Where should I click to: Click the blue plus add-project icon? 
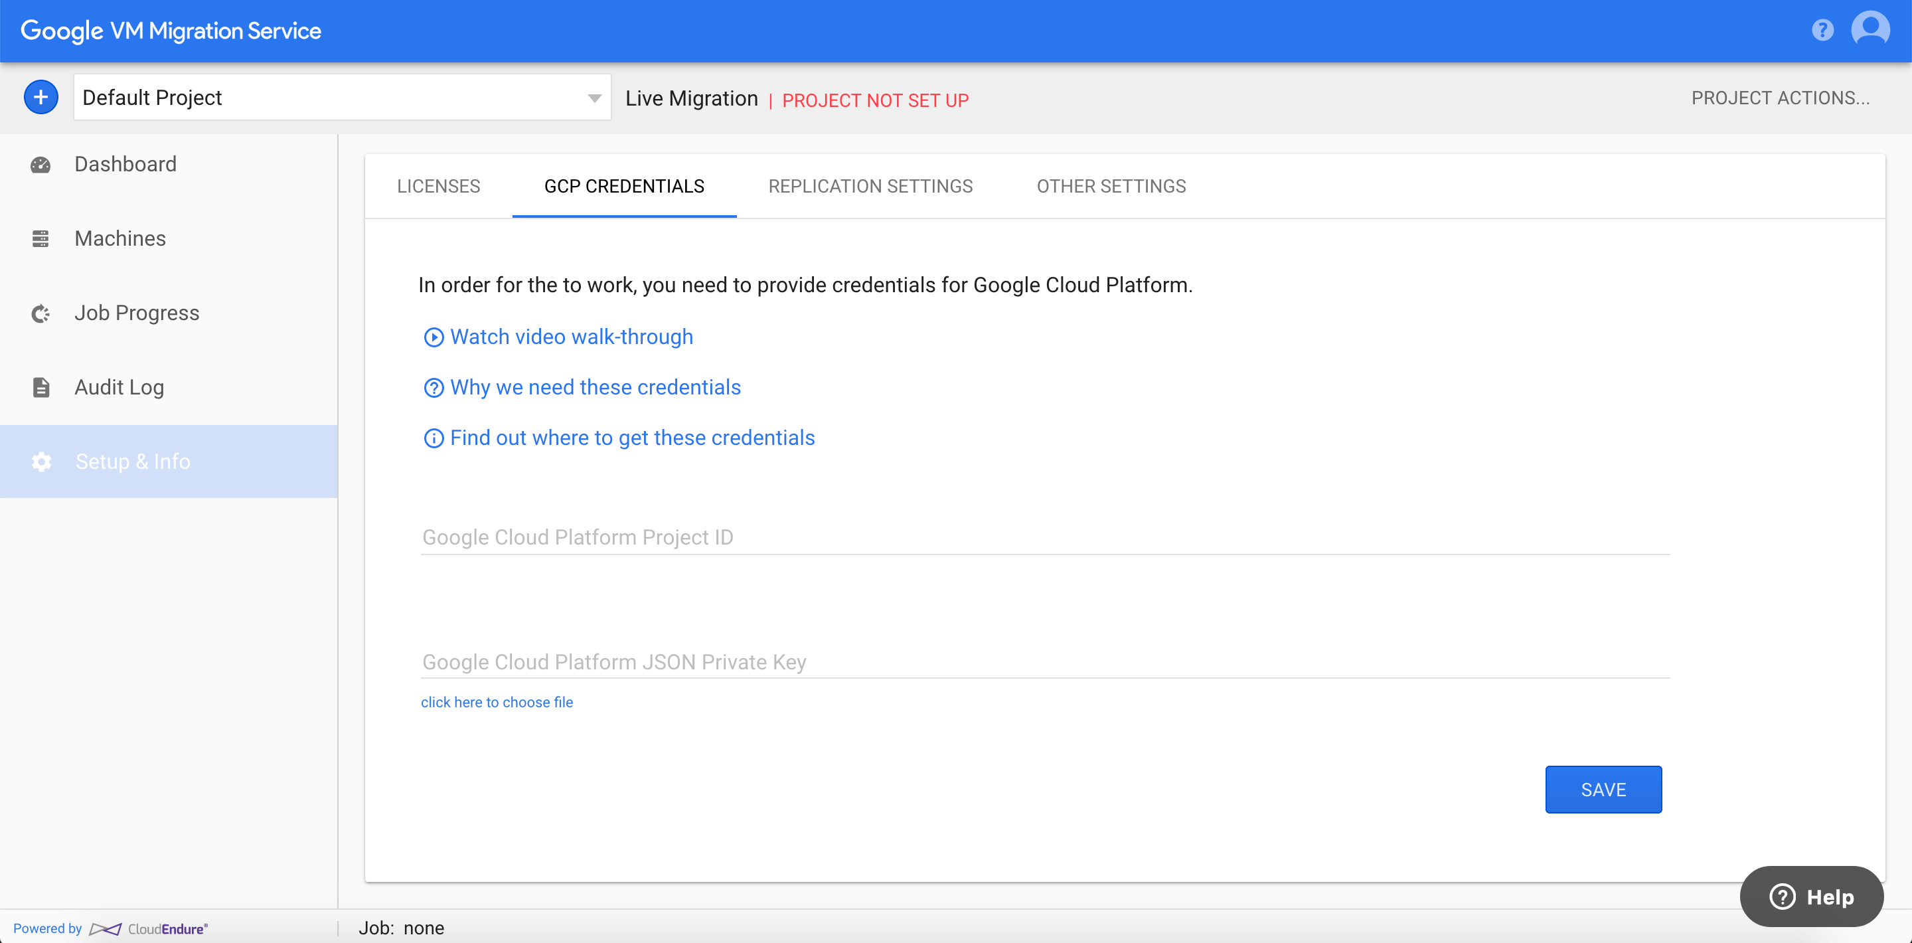[40, 97]
